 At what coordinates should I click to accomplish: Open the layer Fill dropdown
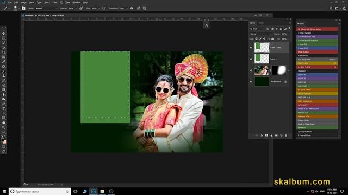[289, 39]
